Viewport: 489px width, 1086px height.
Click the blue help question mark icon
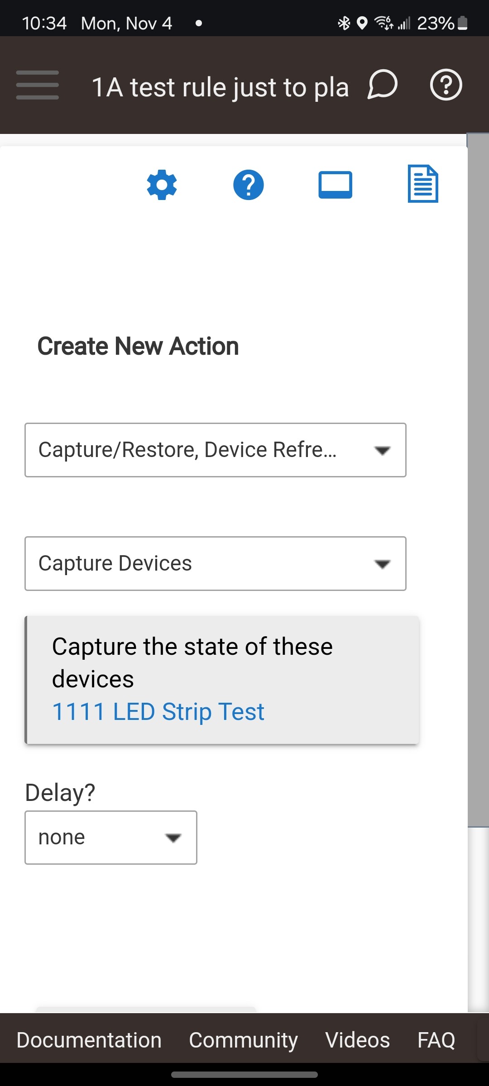click(x=249, y=185)
